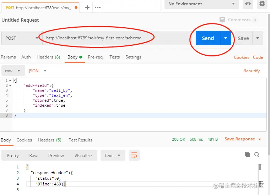The height and width of the screenshot is (195, 270).
Task: Open the response Headers (6) tab
Action: tap(50, 140)
